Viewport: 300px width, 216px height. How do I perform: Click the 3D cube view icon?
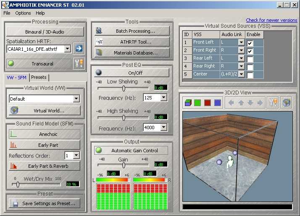pos(188,103)
